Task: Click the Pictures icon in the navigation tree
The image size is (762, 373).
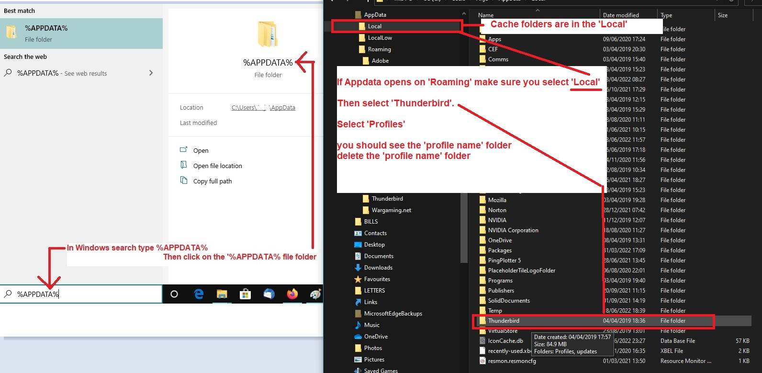Action: (358, 360)
